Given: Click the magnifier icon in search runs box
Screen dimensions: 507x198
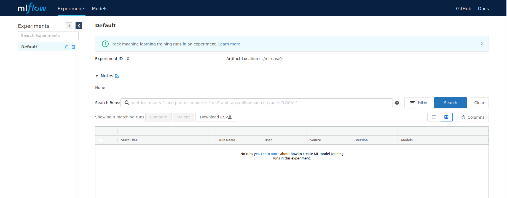Looking at the screenshot, I should 127,103.
